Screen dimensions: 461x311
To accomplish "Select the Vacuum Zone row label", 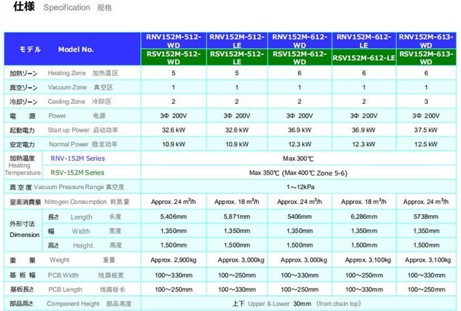I will coord(61,88).
